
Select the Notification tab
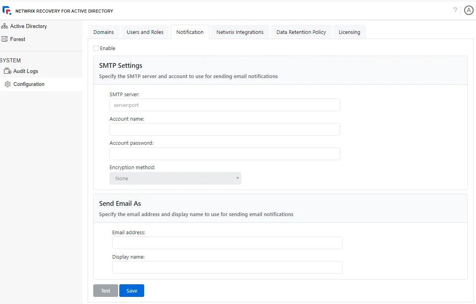pyautogui.click(x=190, y=32)
